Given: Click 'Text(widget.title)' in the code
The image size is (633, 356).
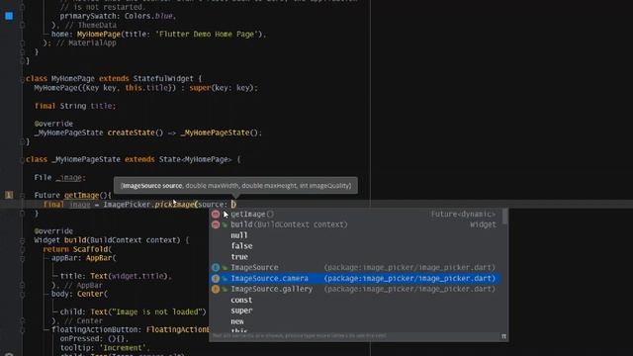Looking at the screenshot, I should [129, 276].
